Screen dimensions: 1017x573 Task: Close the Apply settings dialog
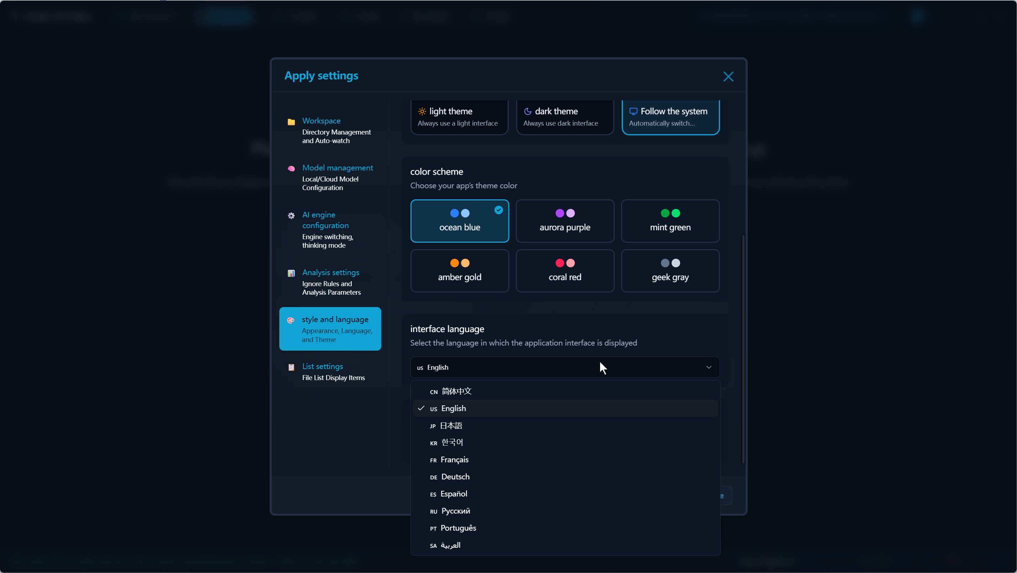pos(728,77)
